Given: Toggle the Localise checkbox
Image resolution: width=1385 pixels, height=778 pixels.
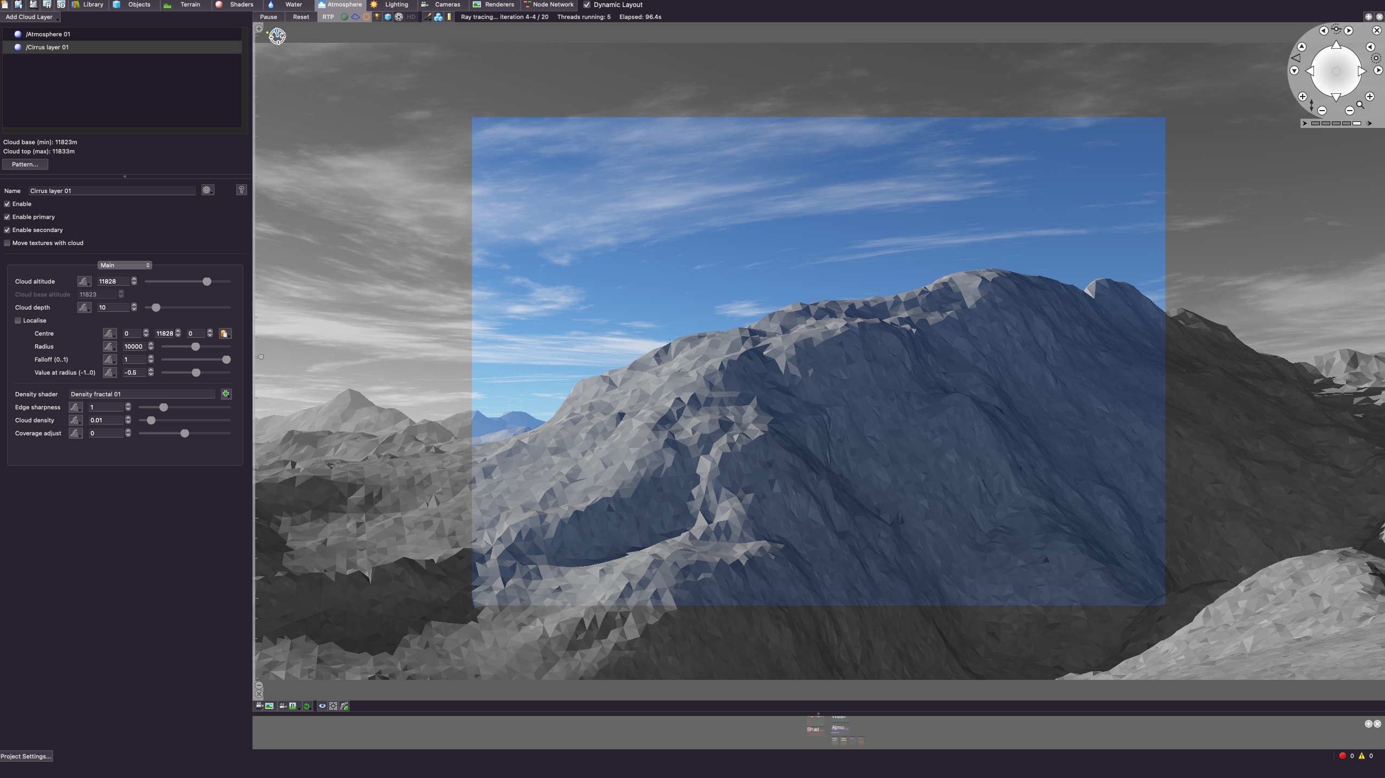Looking at the screenshot, I should tap(18, 320).
